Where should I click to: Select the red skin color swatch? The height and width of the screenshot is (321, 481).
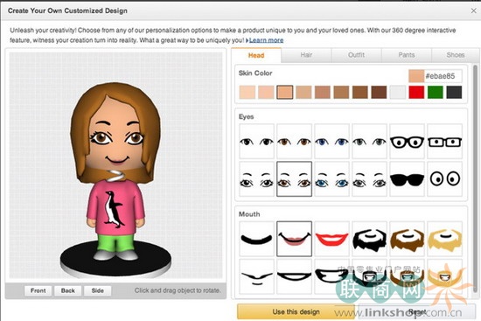(416, 92)
